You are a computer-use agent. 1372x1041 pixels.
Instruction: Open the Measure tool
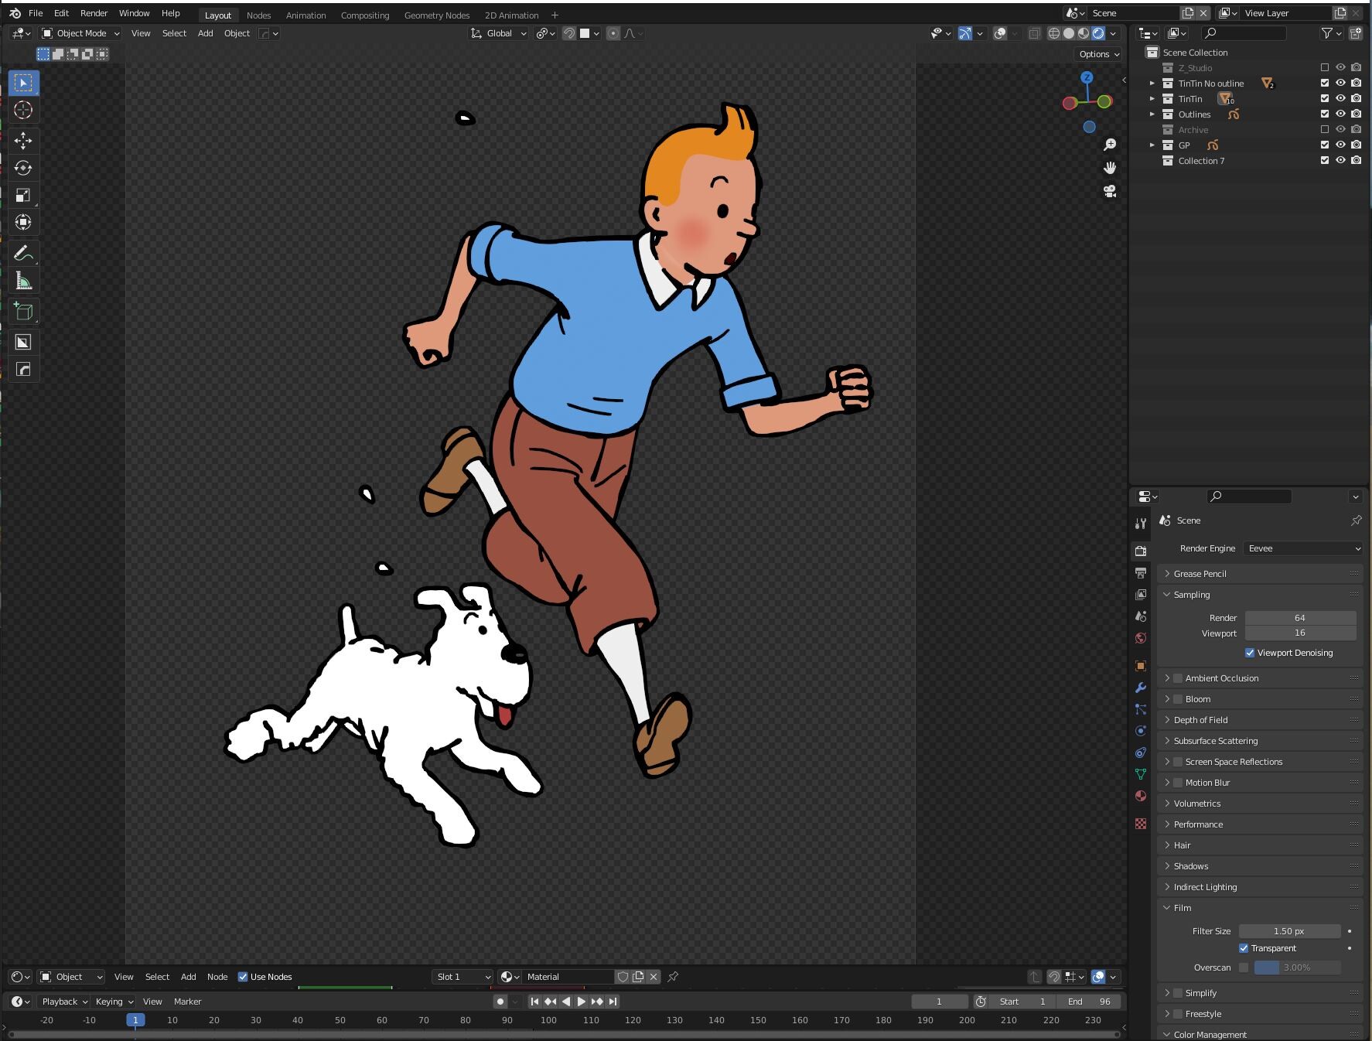click(23, 279)
